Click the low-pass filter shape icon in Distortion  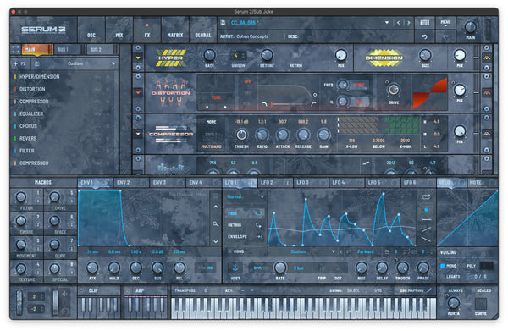[x=265, y=104]
